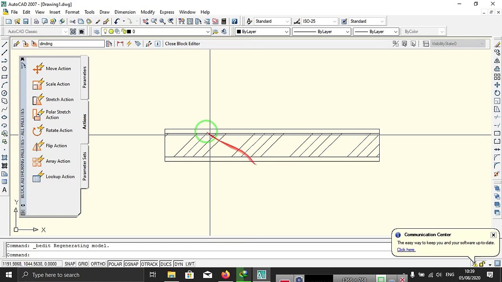Open the ByLayer lineweight dropdown
This screenshot has height=282, width=502.
click(x=376, y=32)
